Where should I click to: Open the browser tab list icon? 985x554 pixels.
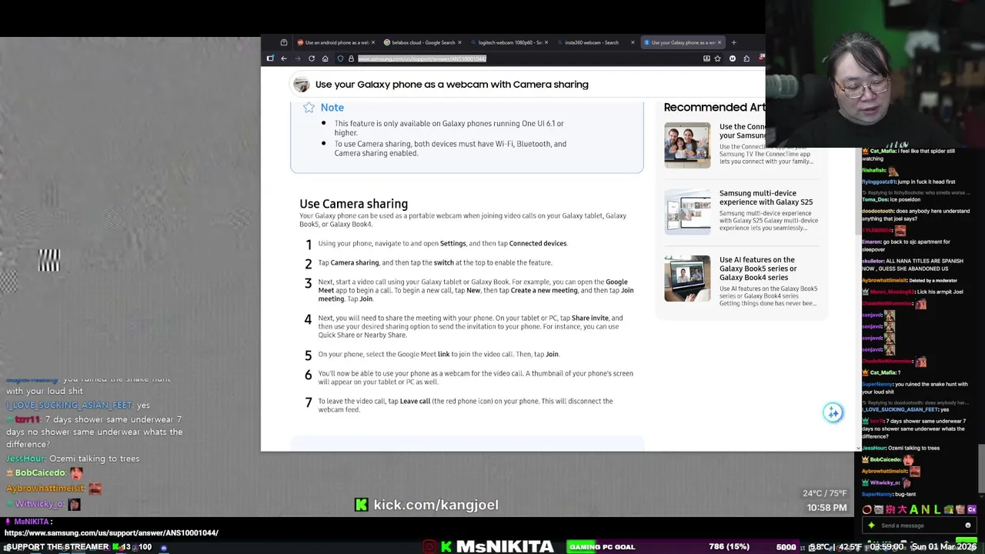284,42
